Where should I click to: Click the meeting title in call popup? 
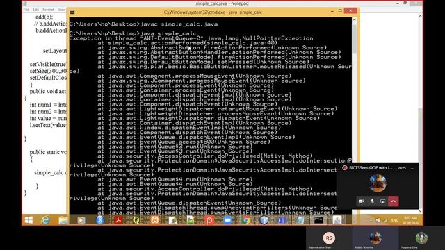(371, 168)
